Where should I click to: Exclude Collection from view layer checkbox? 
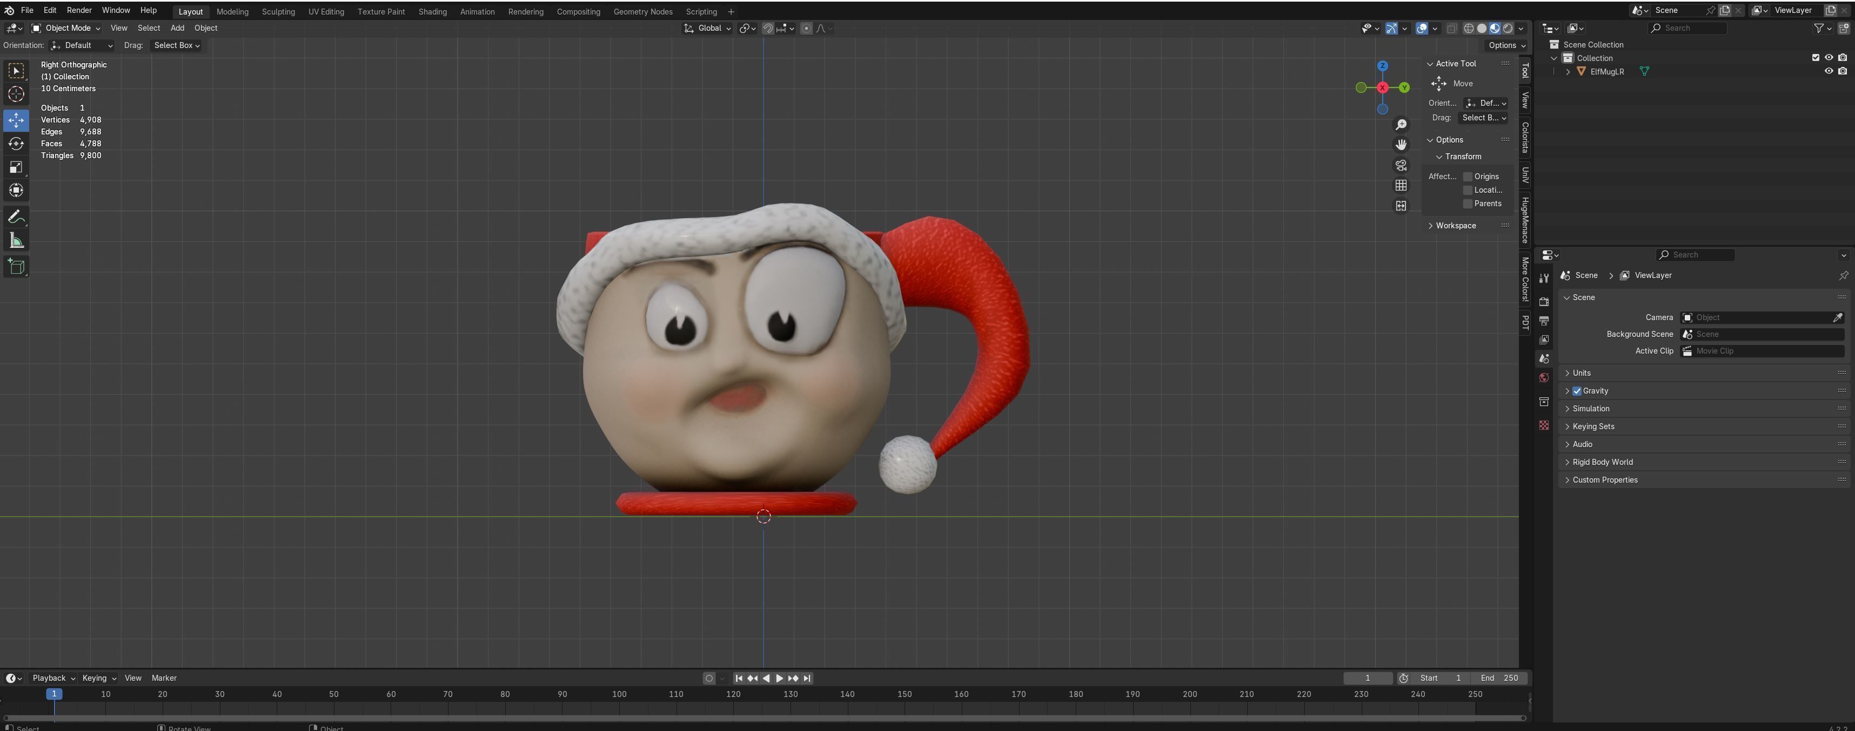[1816, 58]
